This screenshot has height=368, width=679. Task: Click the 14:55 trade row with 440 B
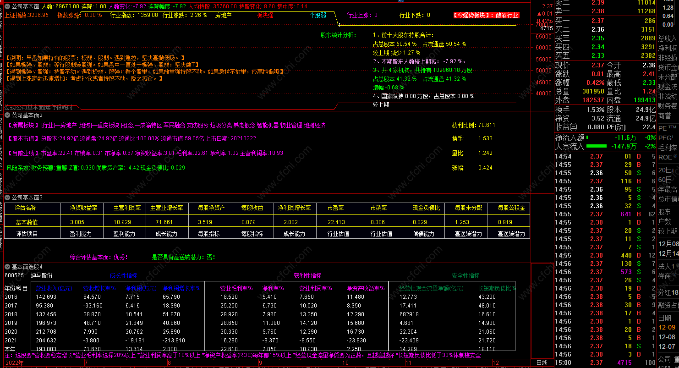coord(605,255)
